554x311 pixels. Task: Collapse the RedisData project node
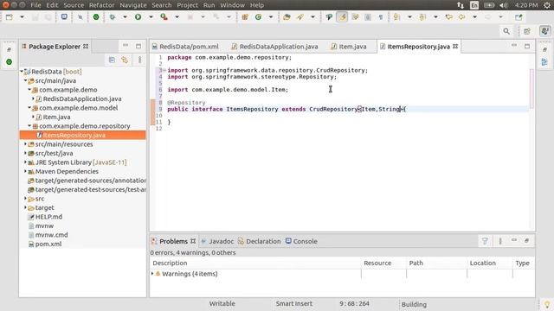(x=22, y=72)
